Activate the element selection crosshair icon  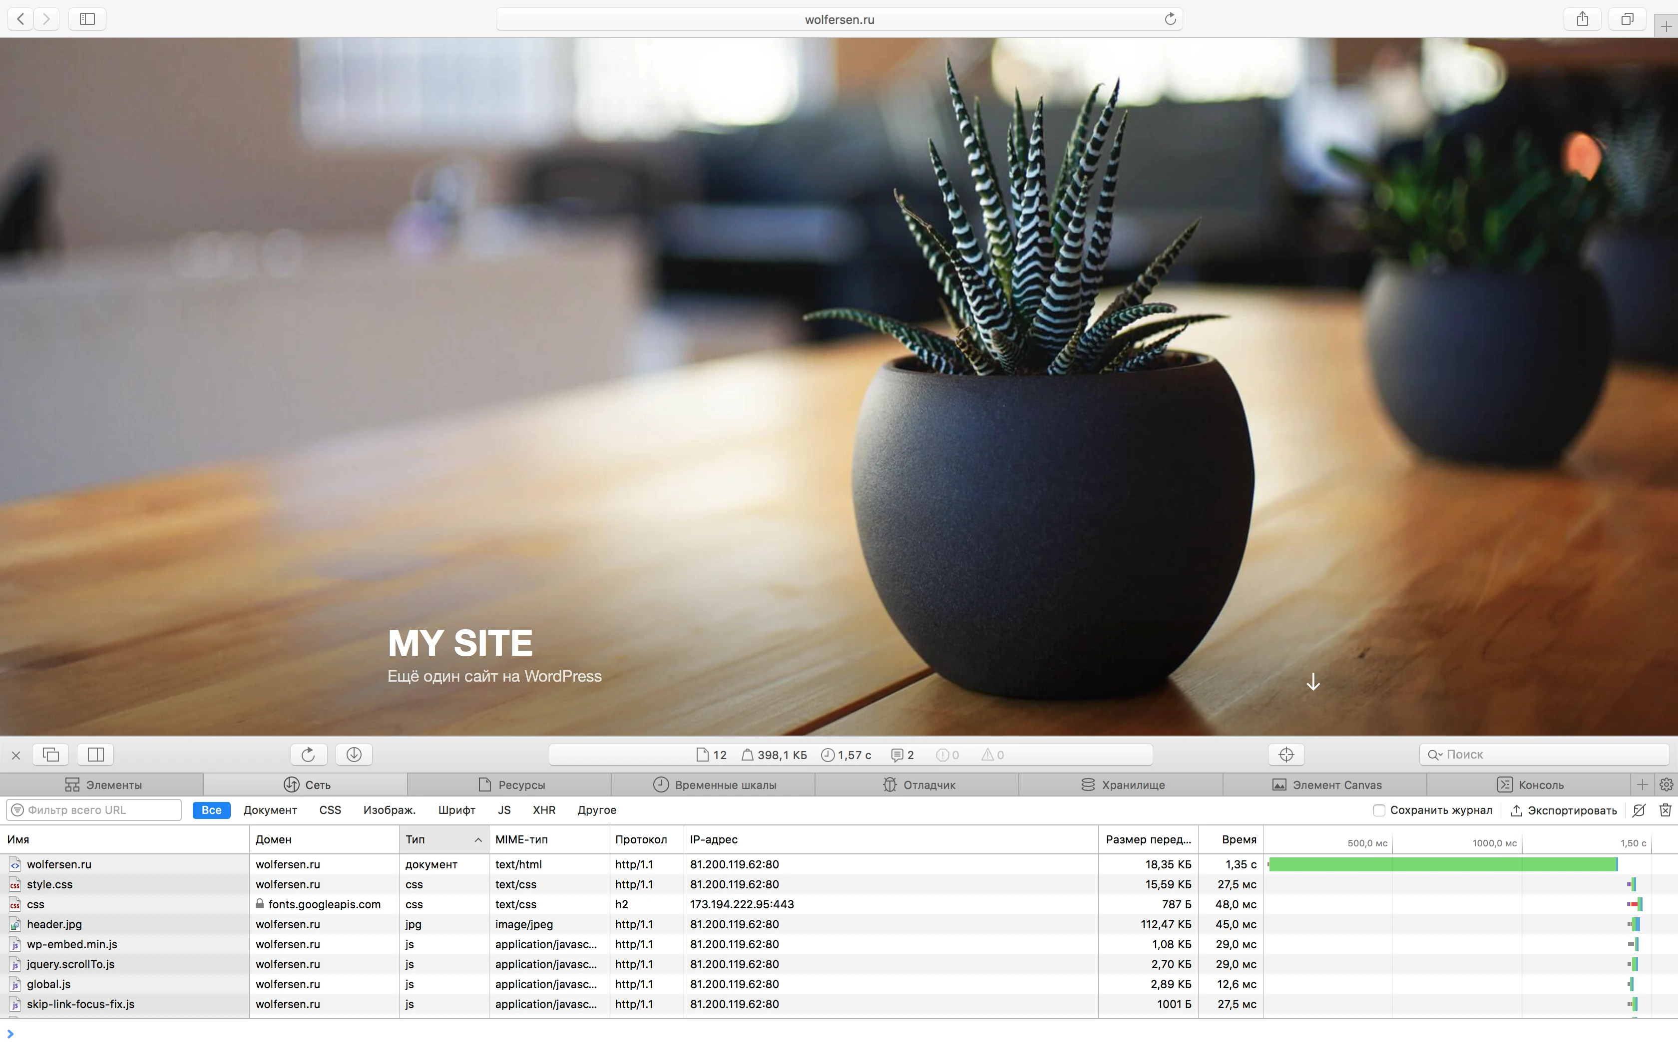click(x=1285, y=754)
